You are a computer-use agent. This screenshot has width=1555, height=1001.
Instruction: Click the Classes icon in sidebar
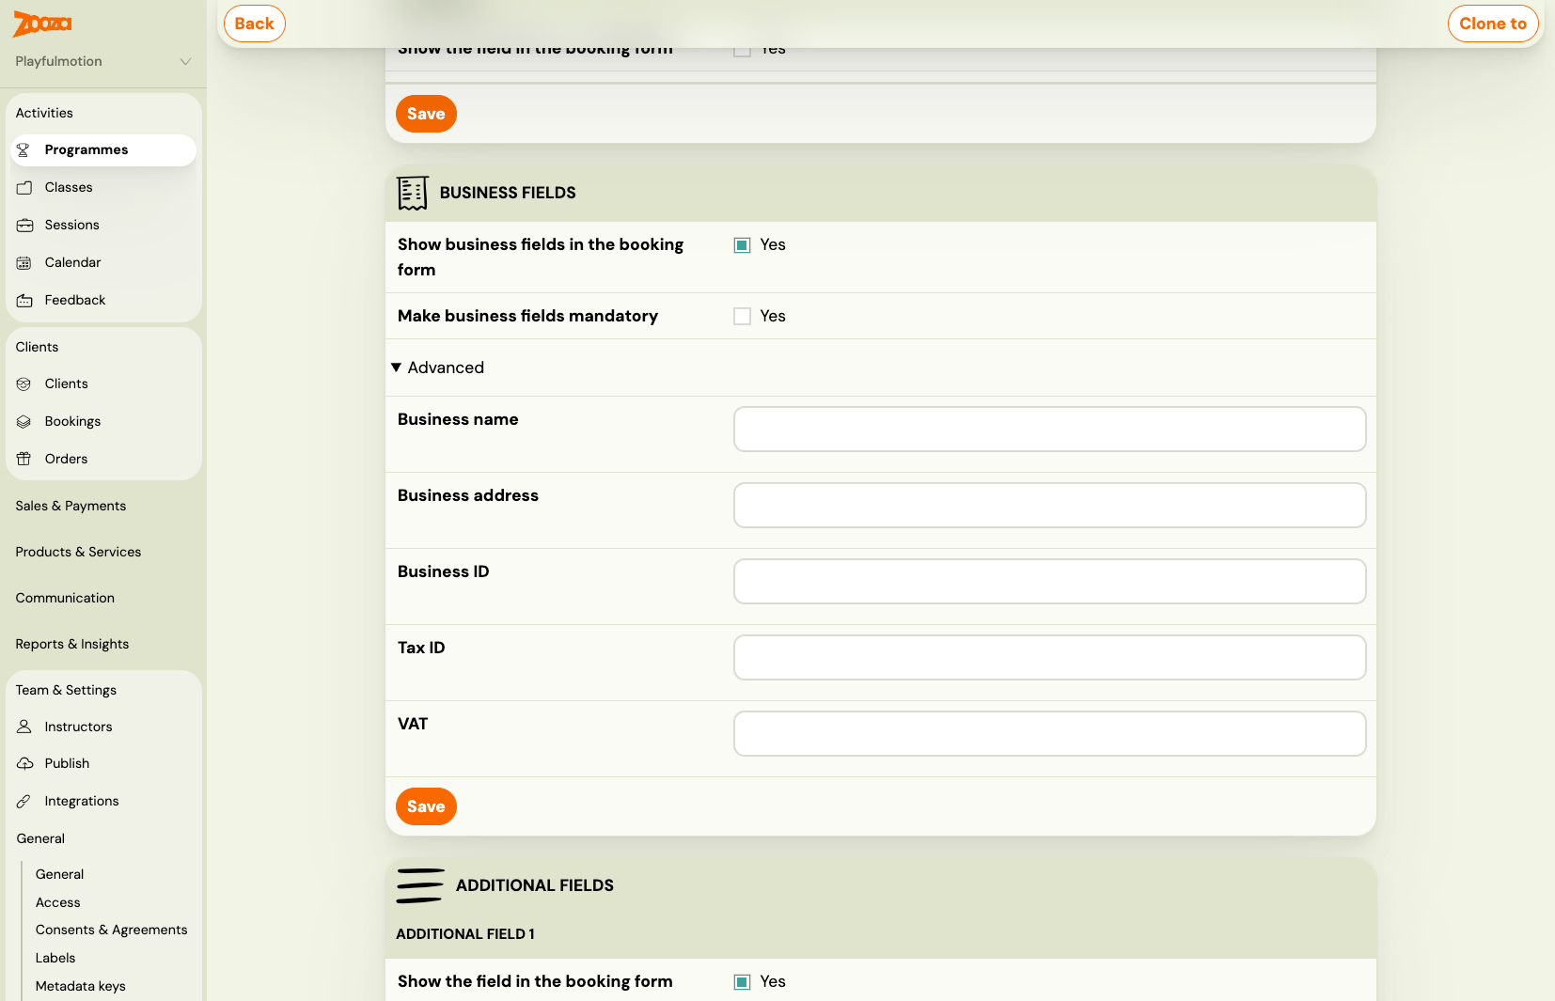point(24,188)
